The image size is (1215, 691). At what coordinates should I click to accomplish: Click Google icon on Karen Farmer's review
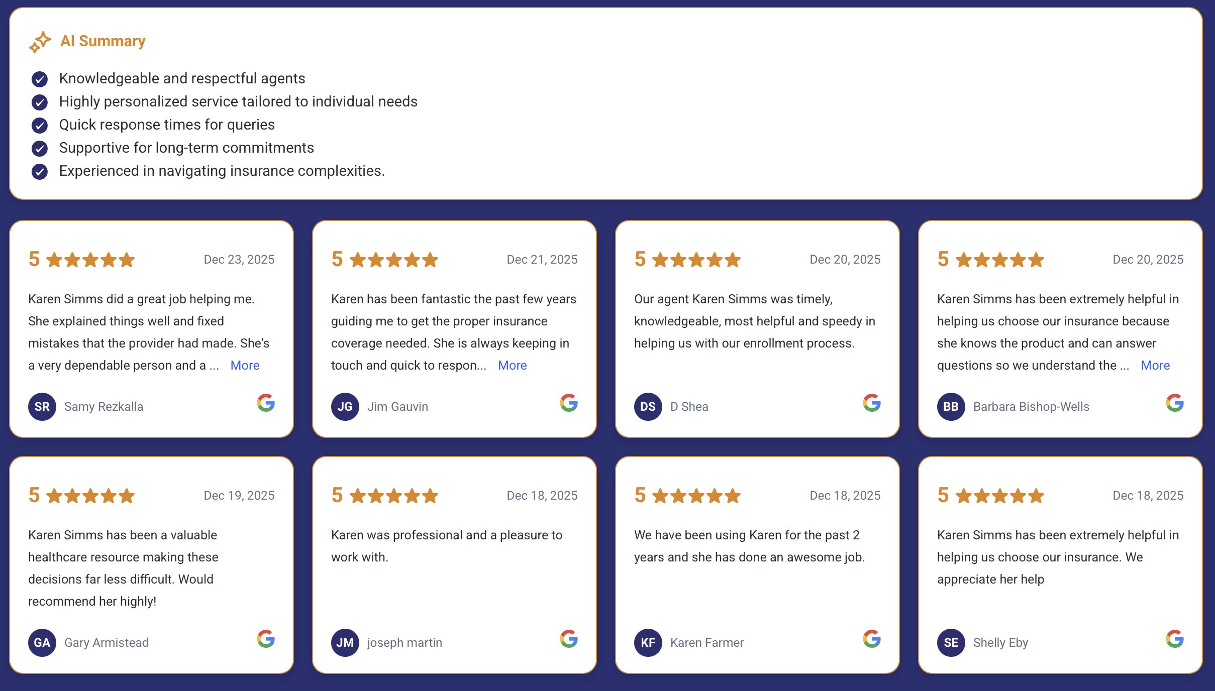coord(871,639)
